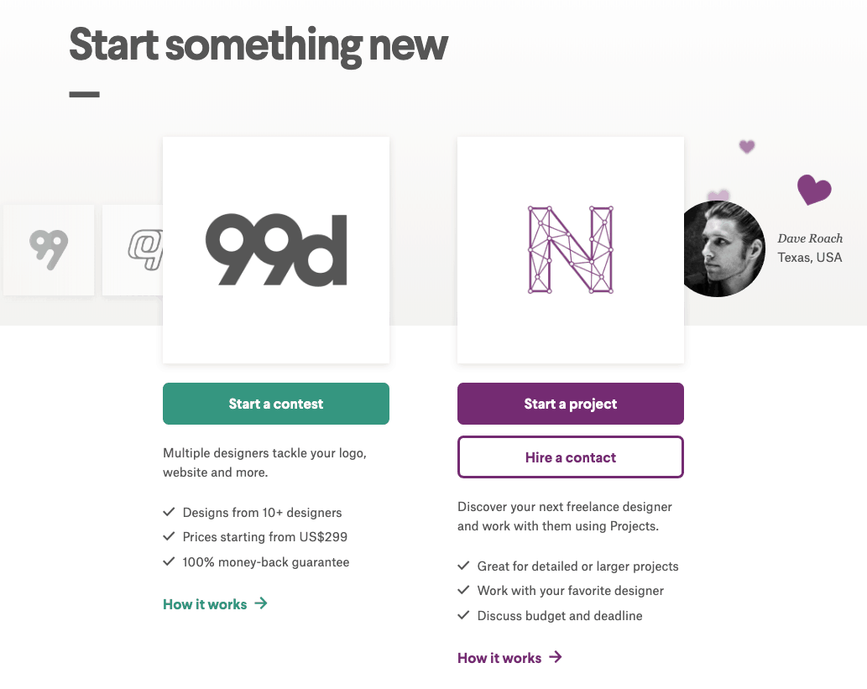This screenshot has height=689, width=867.
Task: Click the arrow icon beside green How it works
Action: [261, 603]
